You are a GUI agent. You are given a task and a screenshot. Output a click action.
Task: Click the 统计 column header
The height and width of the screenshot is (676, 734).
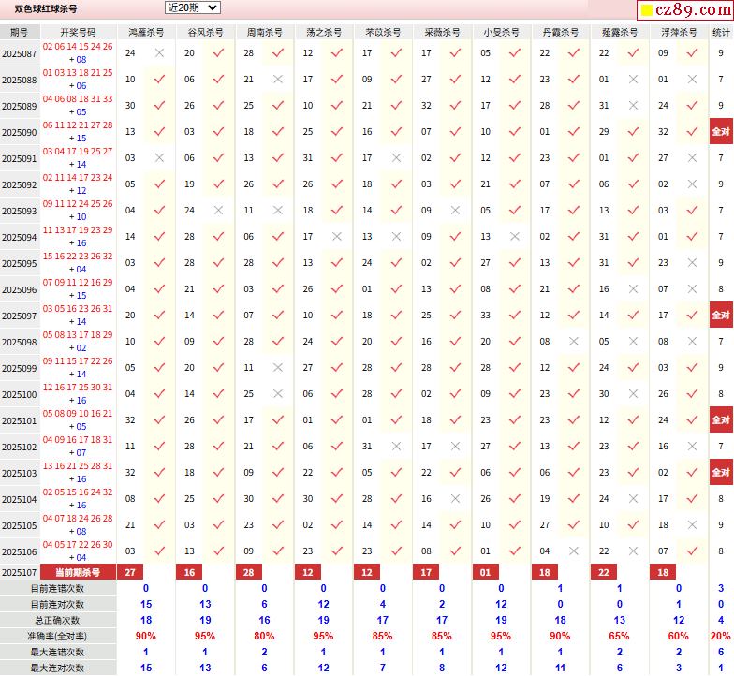tap(721, 32)
